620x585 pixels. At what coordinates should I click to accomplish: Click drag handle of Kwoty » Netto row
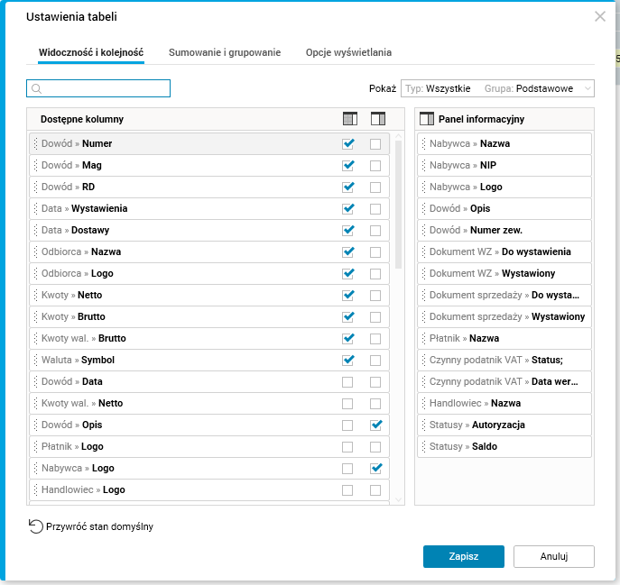pos(36,295)
